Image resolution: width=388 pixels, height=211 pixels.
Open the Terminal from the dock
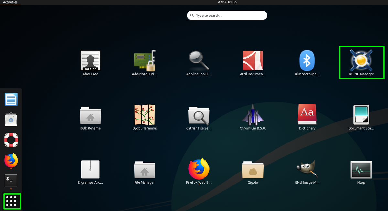pyautogui.click(x=11, y=181)
